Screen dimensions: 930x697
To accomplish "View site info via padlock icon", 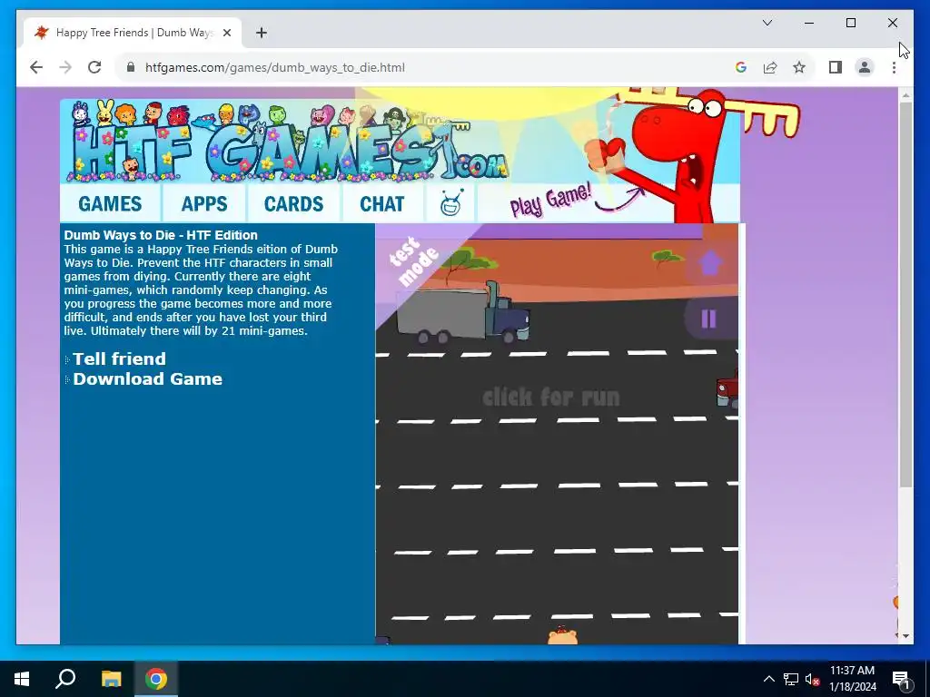I will (x=131, y=67).
